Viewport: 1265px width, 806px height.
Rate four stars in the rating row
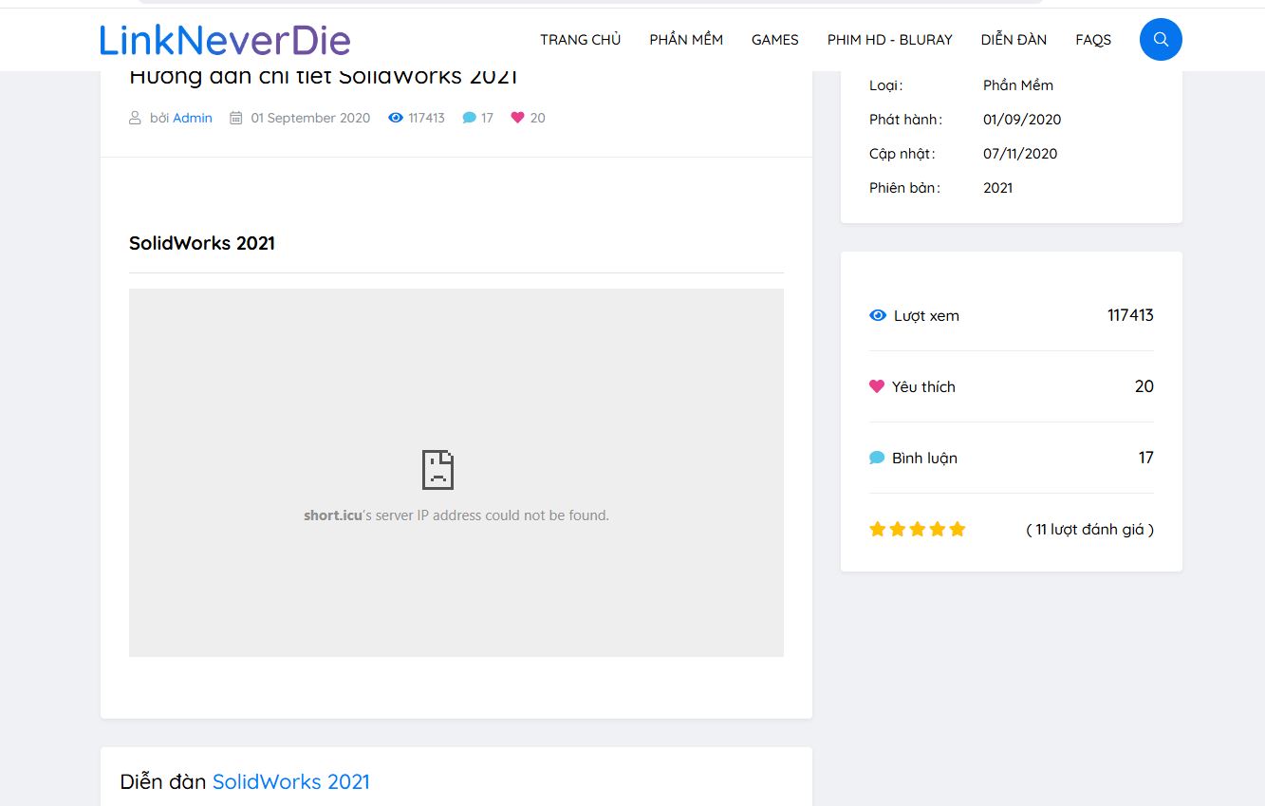(x=938, y=529)
